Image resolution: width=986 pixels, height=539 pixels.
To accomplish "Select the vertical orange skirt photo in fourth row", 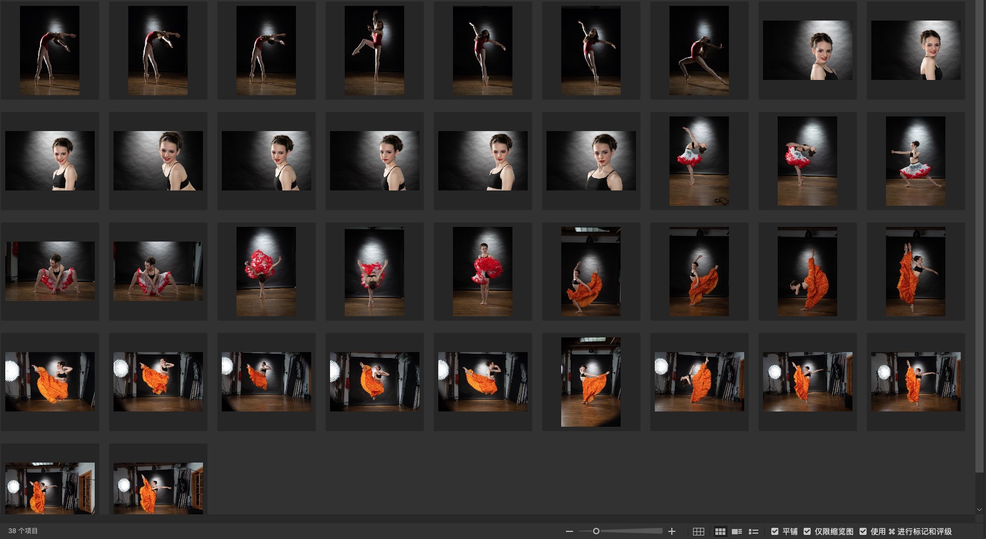I will tap(591, 382).
